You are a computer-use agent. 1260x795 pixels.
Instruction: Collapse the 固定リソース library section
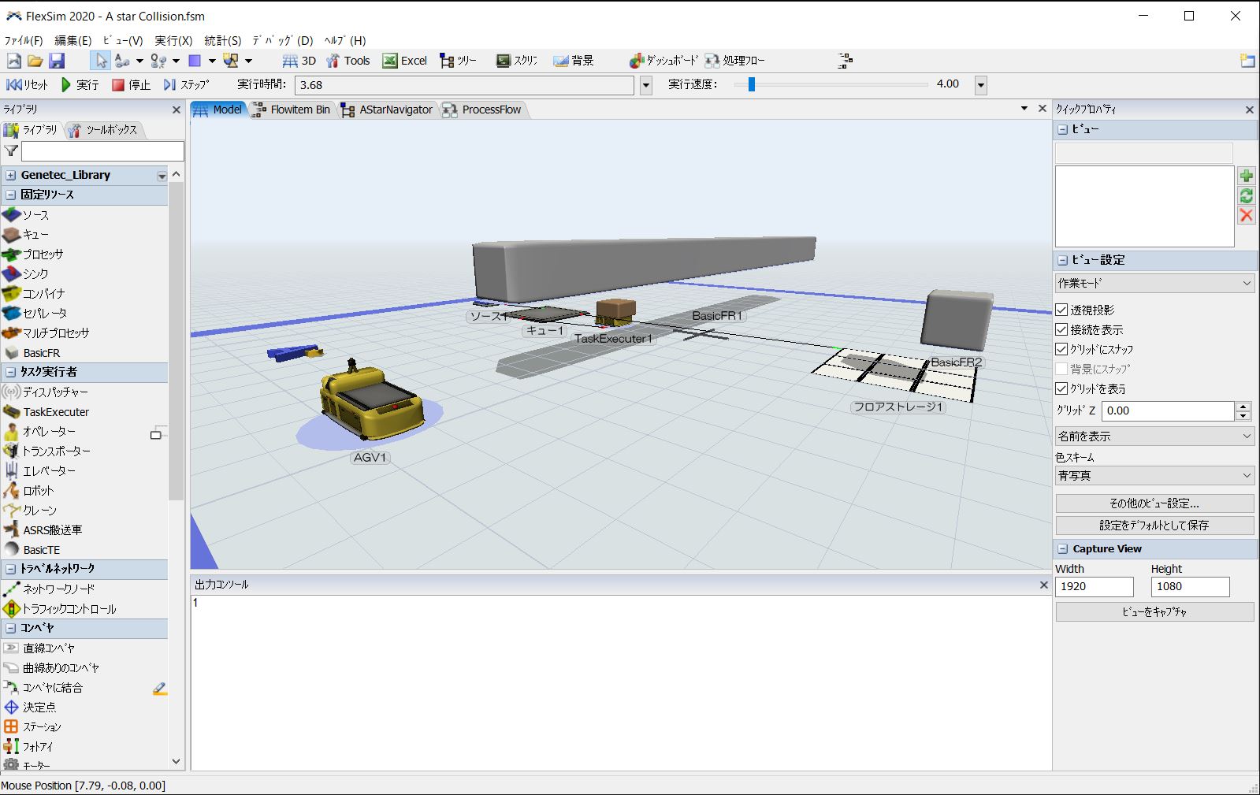pyautogui.click(x=11, y=195)
